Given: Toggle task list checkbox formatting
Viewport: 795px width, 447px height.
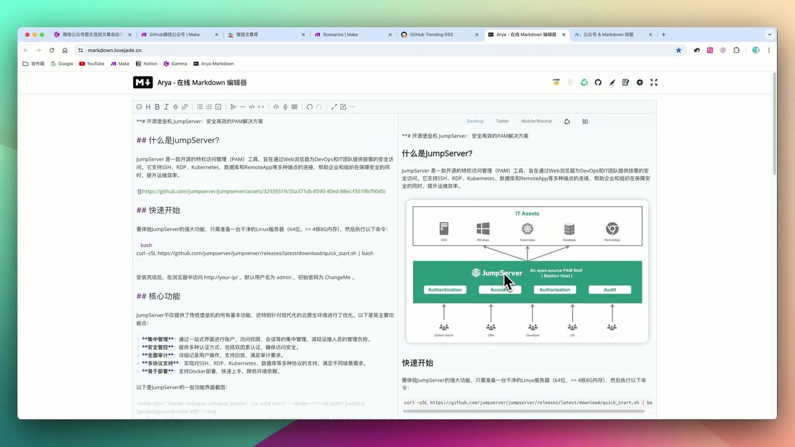Looking at the screenshot, I should click(x=218, y=107).
